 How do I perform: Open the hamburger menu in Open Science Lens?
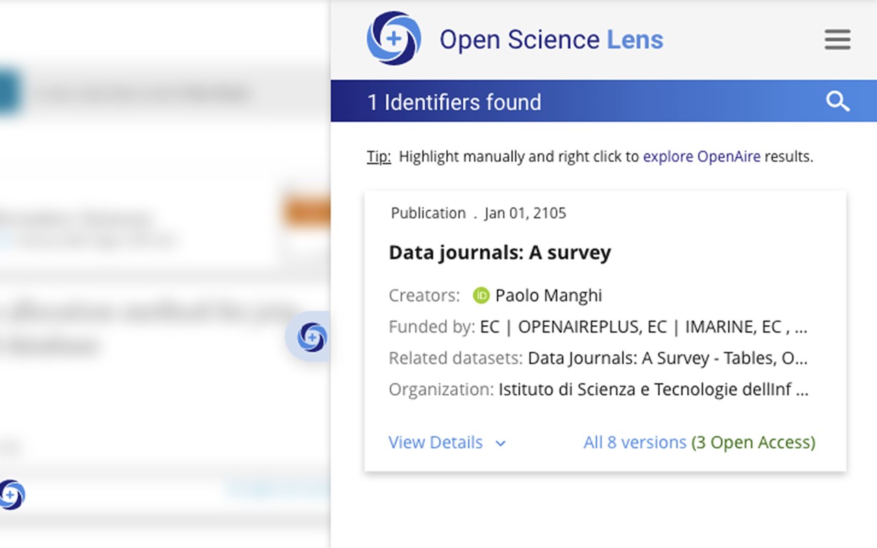(x=837, y=39)
